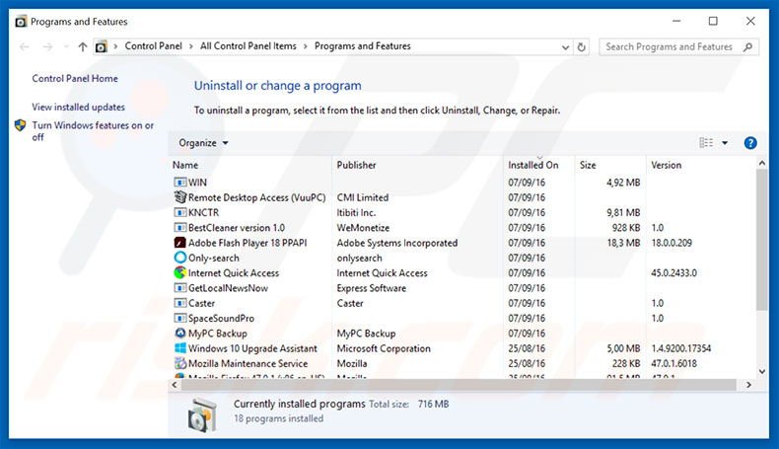Viewport: 779px width, 449px height.
Task: Click the KNCTR program icon
Action: [x=179, y=212]
